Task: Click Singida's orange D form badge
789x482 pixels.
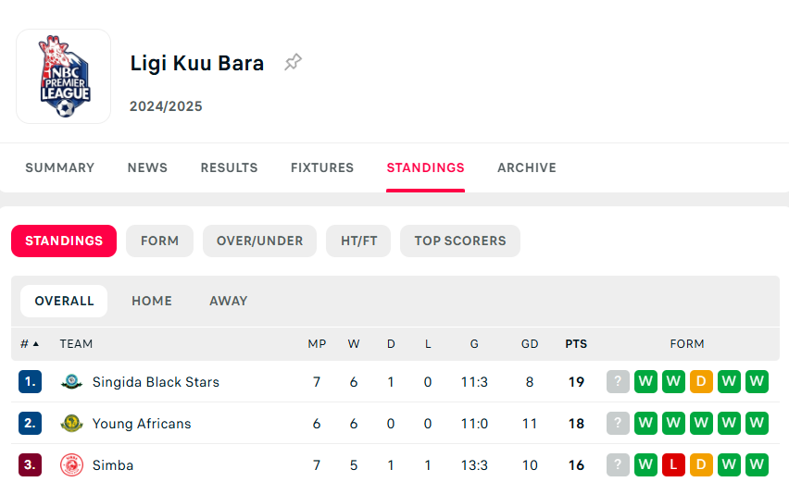Action: click(701, 382)
